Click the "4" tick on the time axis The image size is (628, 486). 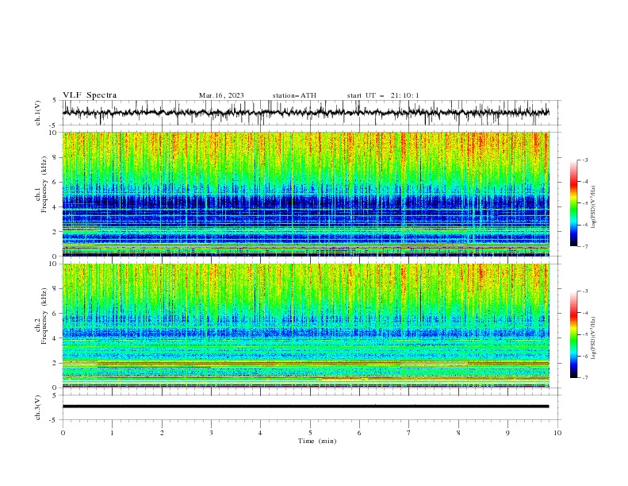coord(260,433)
